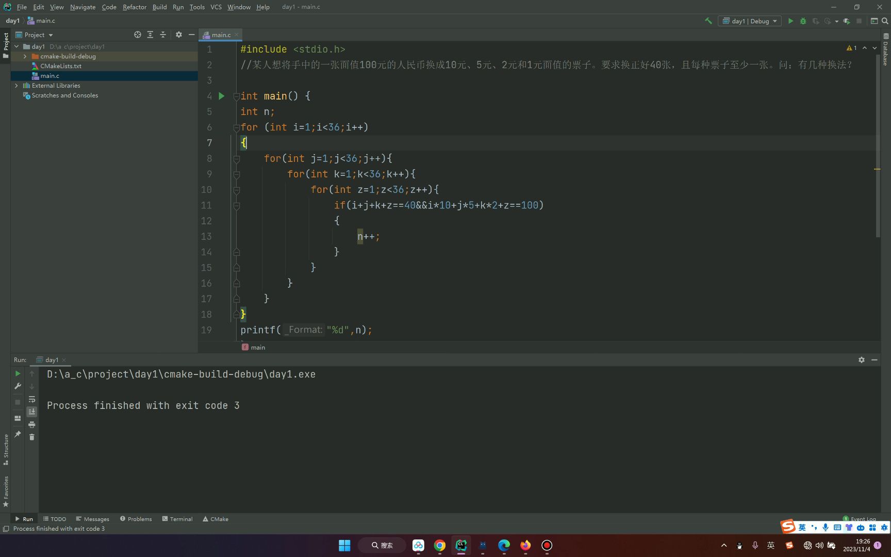Open the Problems tool window

pos(136,519)
